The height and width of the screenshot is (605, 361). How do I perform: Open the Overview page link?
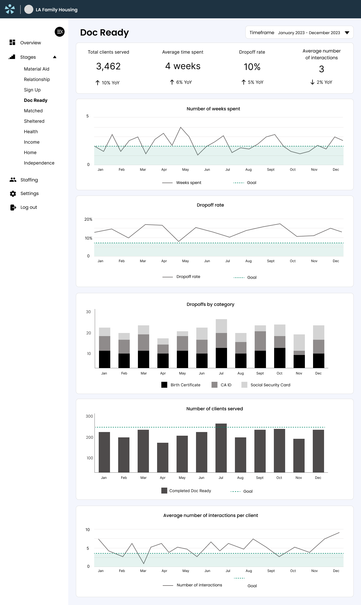click(30, 43)
